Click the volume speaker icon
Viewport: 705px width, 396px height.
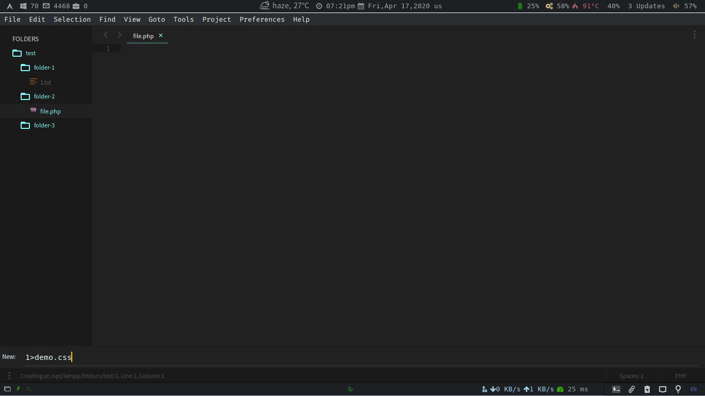677,6
